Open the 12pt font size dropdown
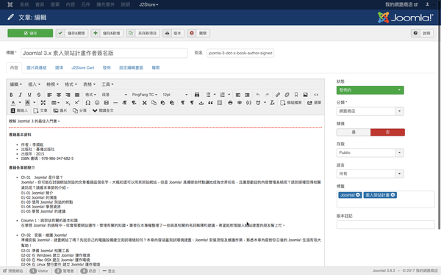 (175, 95)
